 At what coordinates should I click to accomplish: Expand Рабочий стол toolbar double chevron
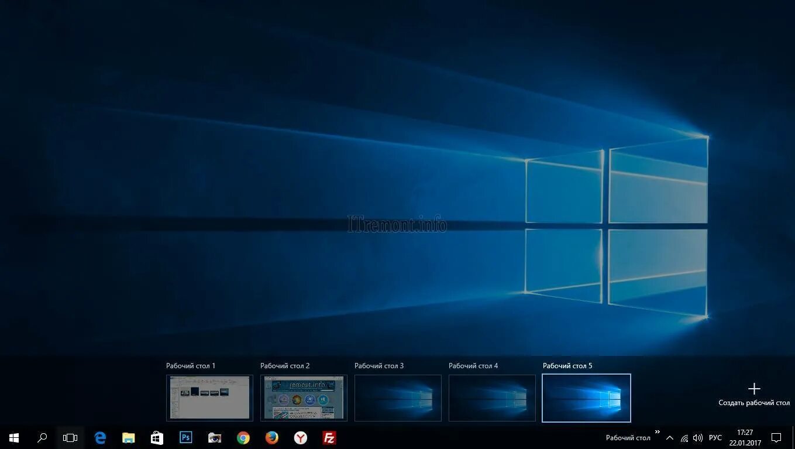point(657,433)
